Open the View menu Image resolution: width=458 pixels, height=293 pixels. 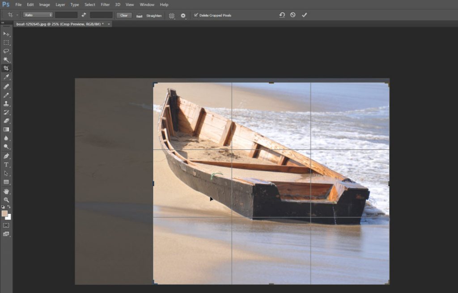[130, 4]
